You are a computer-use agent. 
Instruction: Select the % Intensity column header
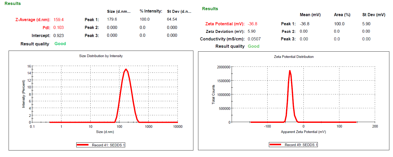point(151,11)
